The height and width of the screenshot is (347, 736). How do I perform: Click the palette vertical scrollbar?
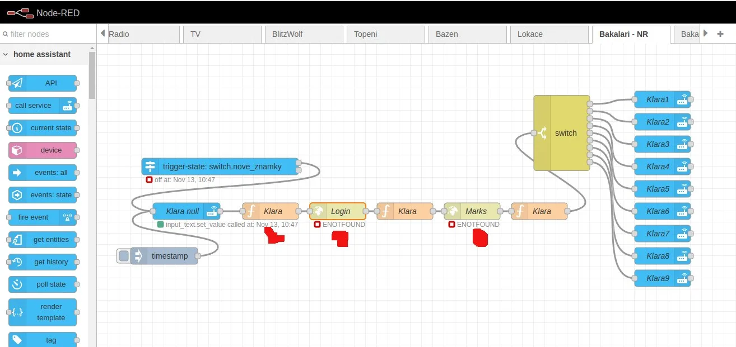point(92,75)
